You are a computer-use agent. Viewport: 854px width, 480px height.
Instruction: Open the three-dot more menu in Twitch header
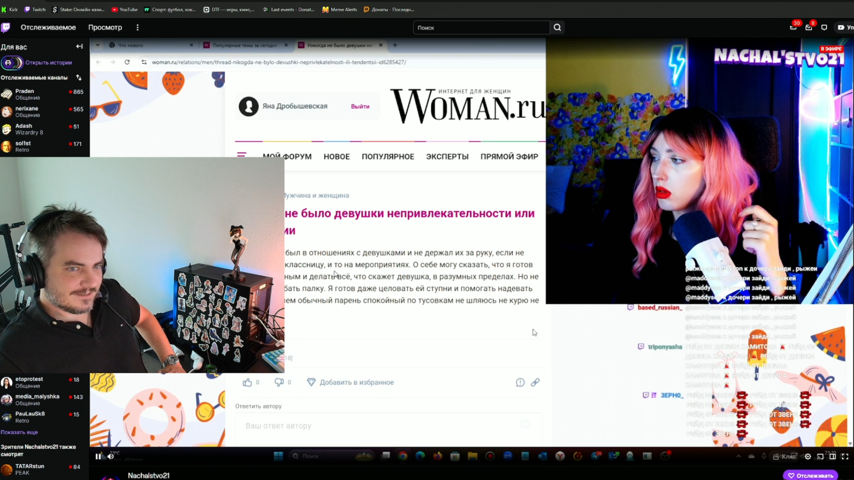pos(138,27)
